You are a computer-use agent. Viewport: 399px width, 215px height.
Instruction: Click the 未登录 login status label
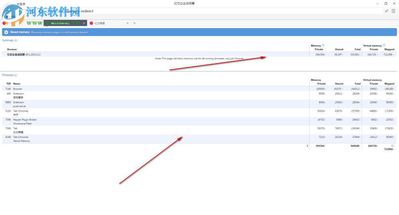(21, 4)
